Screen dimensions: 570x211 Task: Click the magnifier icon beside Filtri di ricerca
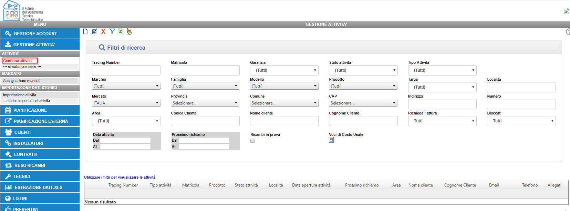point(102,48)
